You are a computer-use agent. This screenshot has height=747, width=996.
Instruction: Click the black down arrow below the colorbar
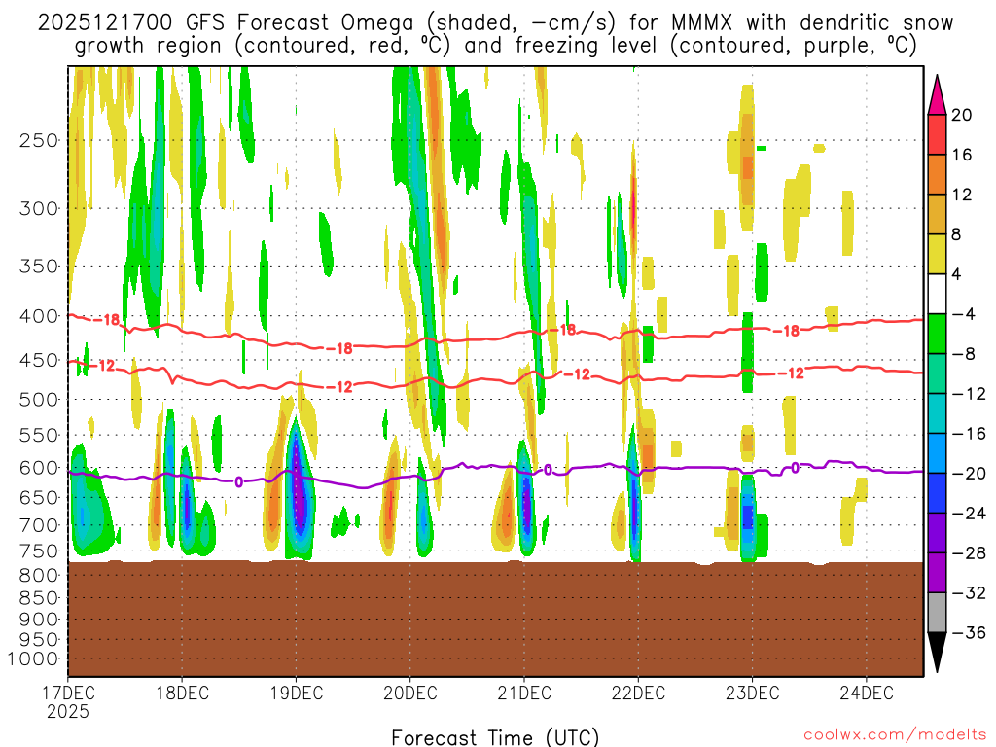pyautogui.click(x=938, y=652)
